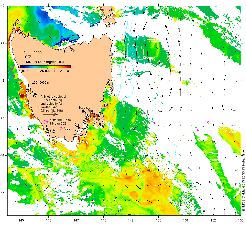246x226 pixels.
Task: Click the Argo float circle near 152E, 43.6S
Action: pos(212,142)
